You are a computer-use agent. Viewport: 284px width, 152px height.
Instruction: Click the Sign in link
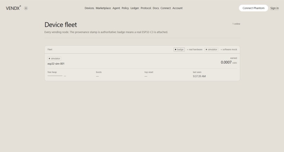[274, 8]
